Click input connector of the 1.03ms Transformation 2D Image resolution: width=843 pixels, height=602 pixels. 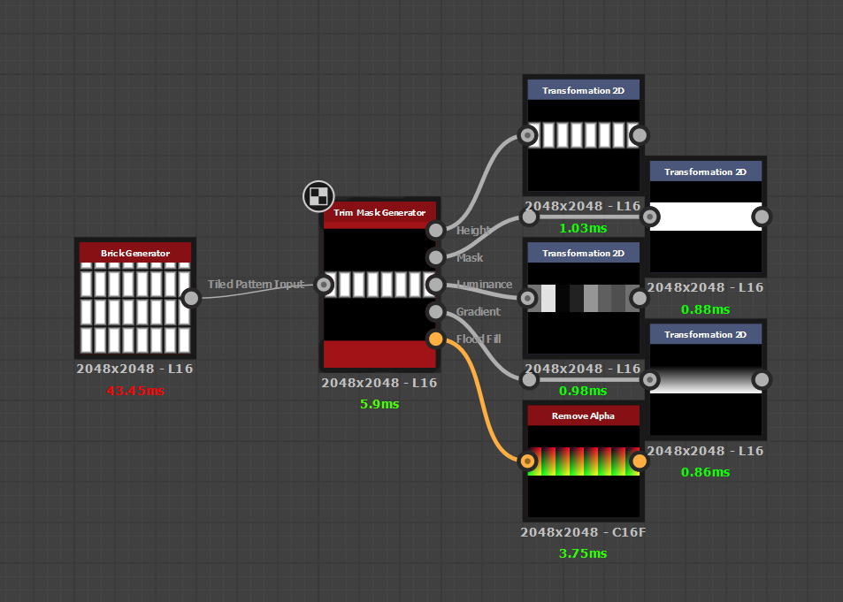528,135
